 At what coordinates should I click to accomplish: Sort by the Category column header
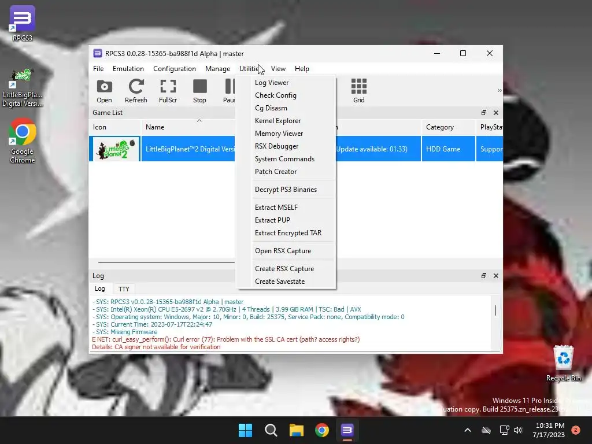coord(448,127)
